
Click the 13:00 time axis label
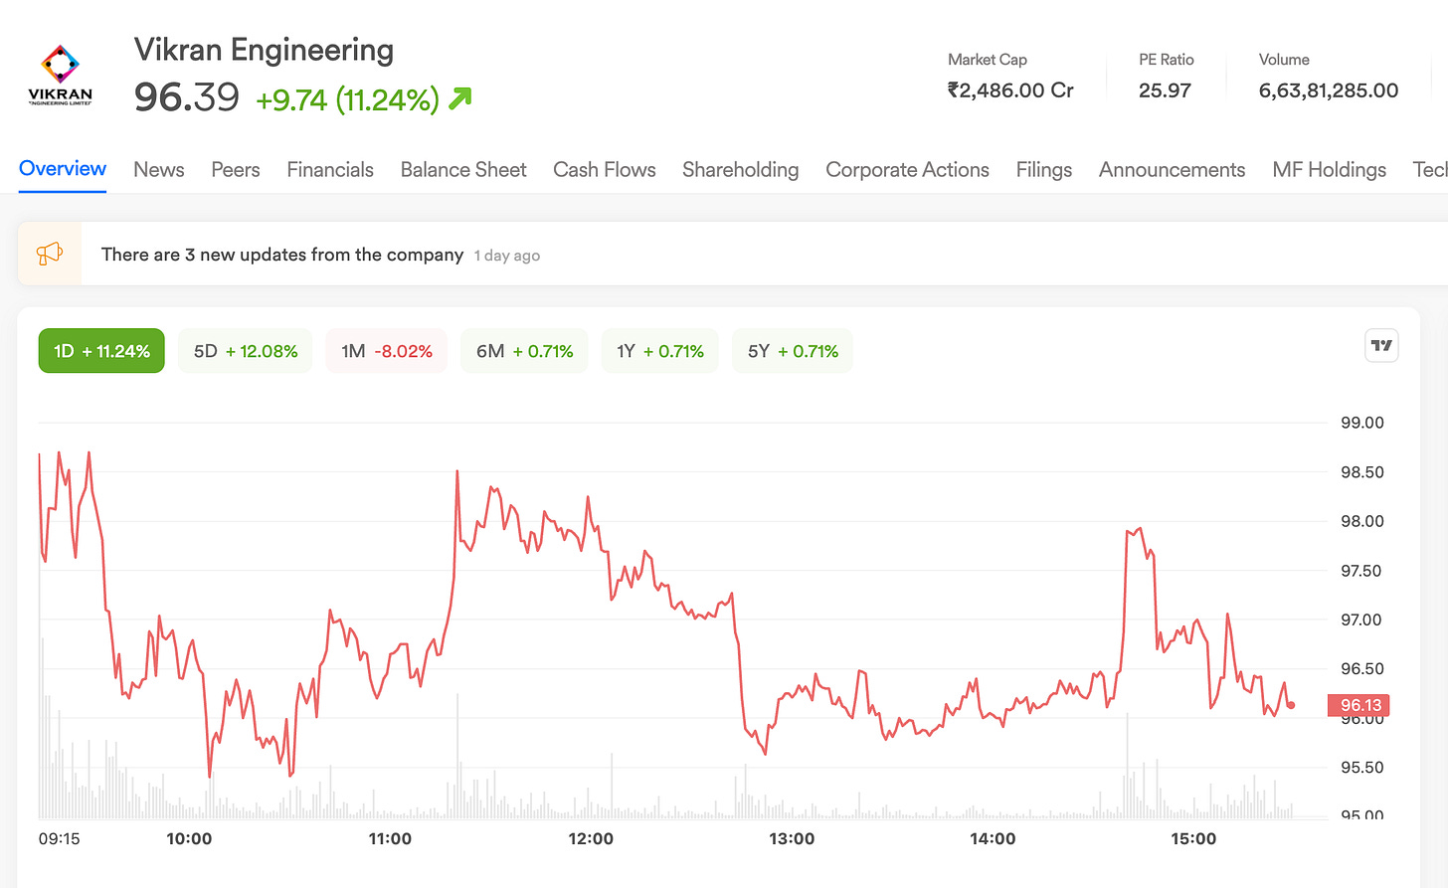coord(792,838)
